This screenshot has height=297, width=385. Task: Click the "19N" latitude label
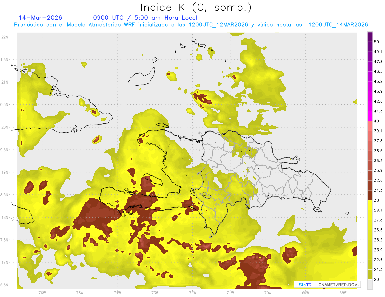coord(5,172)
